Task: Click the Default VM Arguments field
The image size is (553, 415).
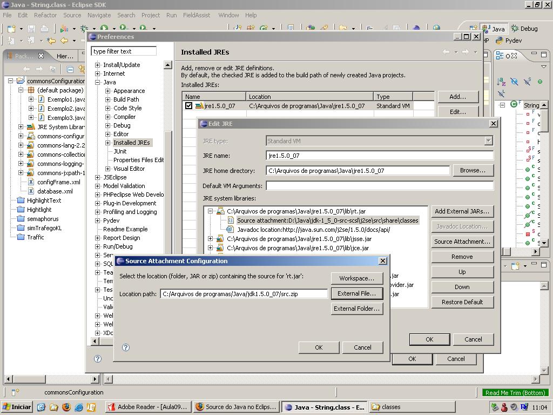Action: coord(380,186)
